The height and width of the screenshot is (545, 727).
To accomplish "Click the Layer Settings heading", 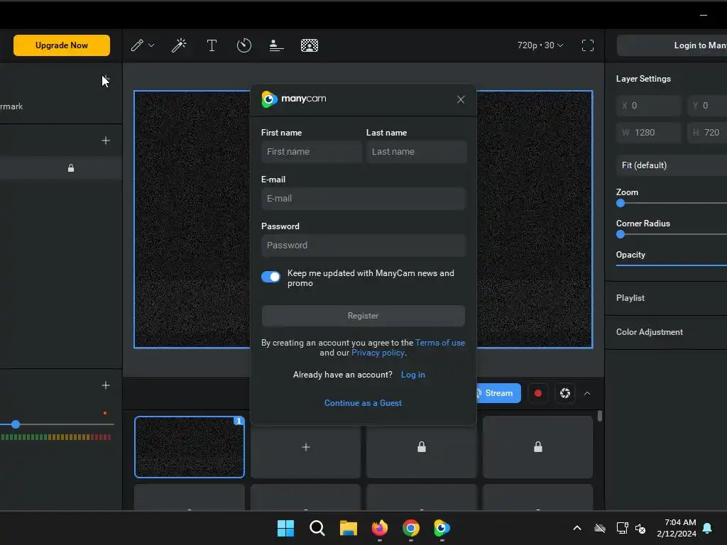I will click(x=643, y=79).
